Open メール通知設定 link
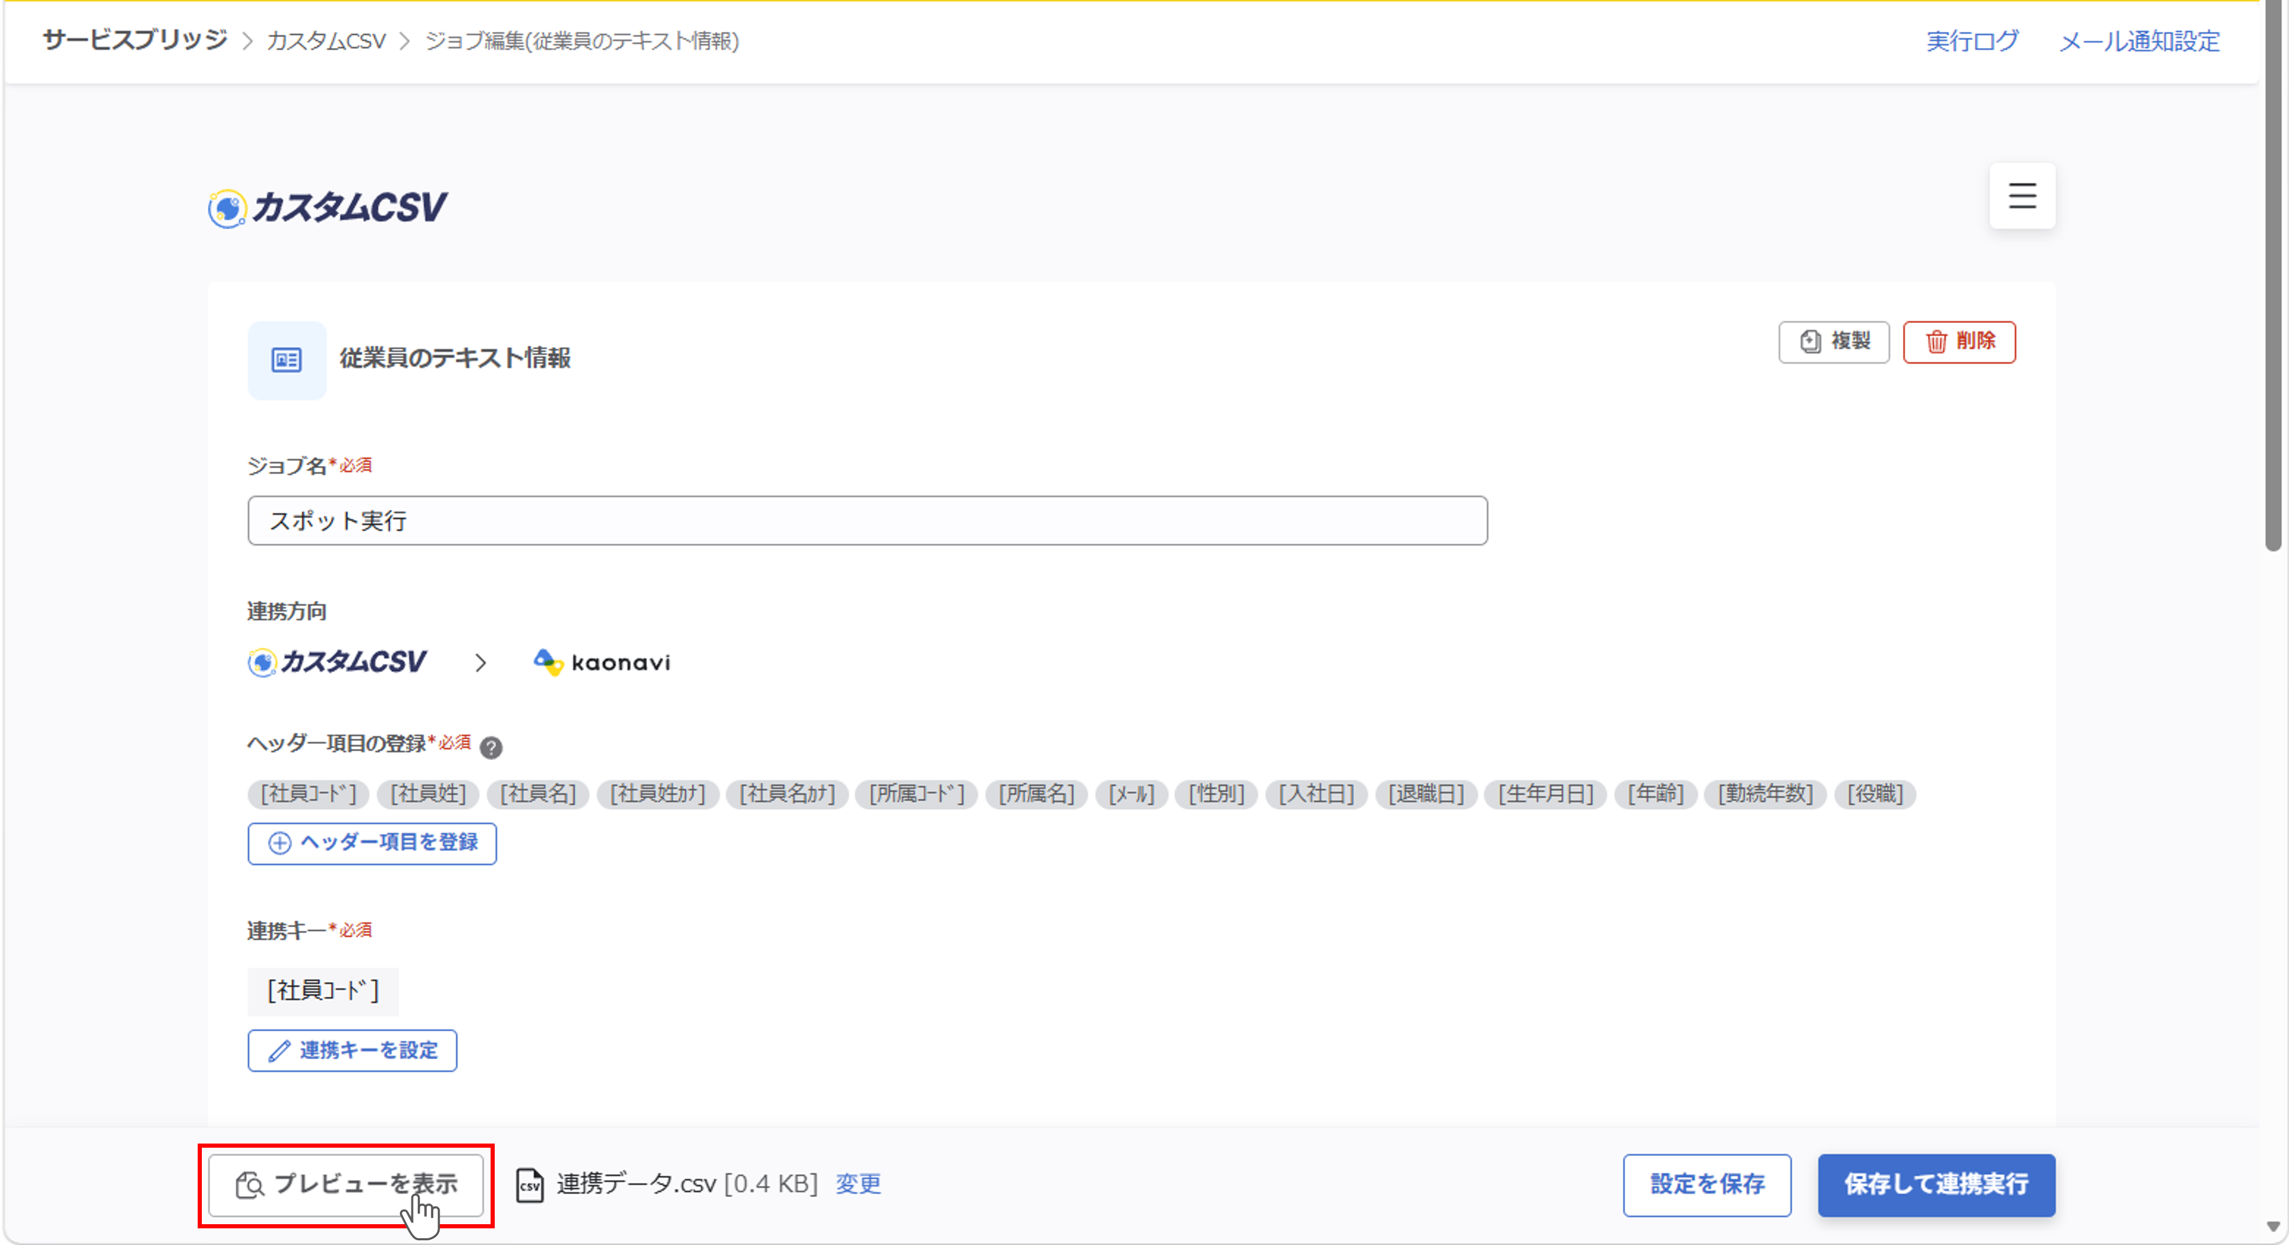The width and height of the screenshot is (2289, 1245). [x=2139, y=41]
